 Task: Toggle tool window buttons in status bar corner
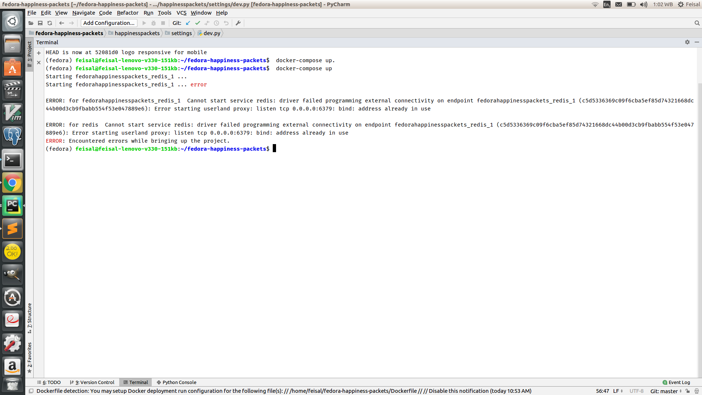pos(31,391)
